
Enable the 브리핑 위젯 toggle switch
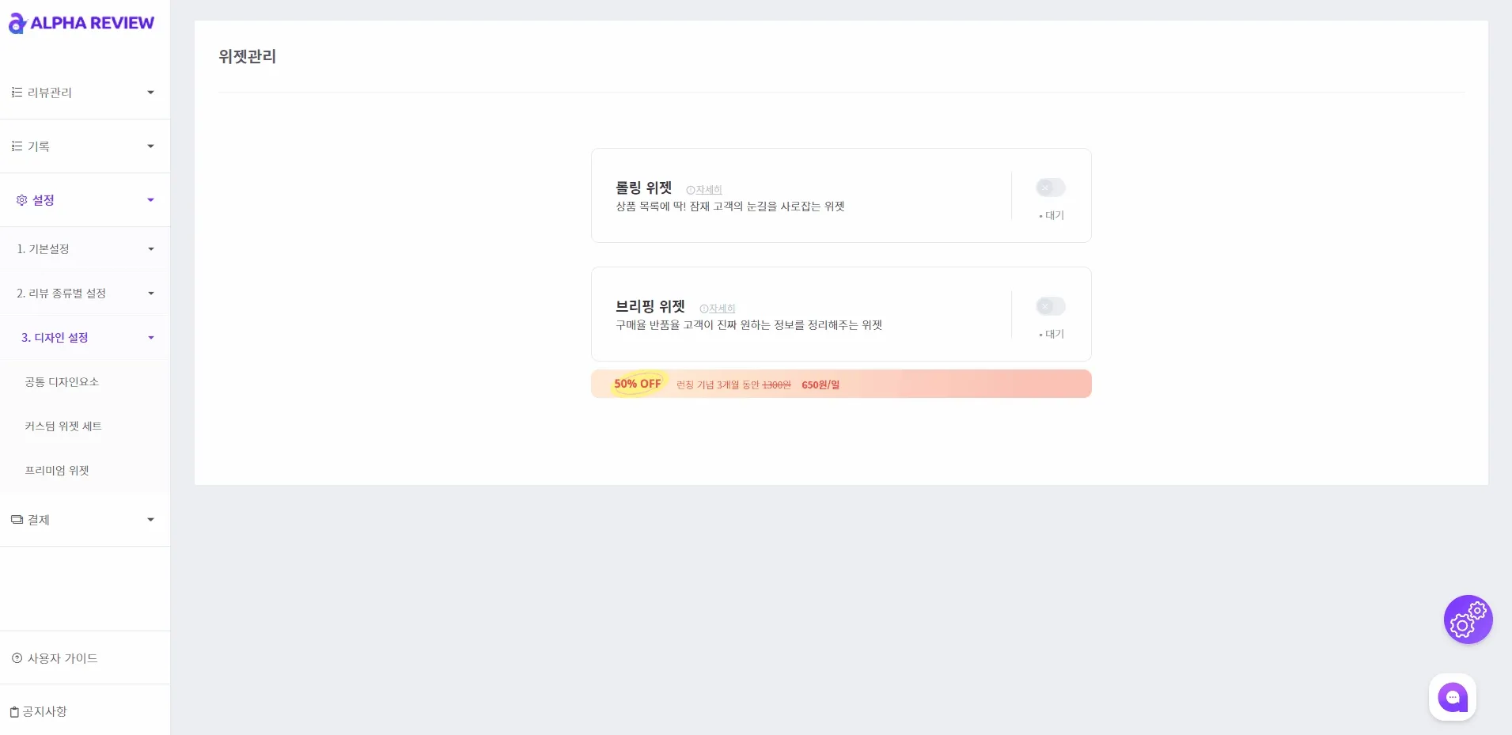click(1051, 306)
